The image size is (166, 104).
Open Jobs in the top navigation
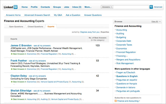tap(66, 7)
